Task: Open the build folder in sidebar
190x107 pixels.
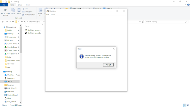Action: click(9, 57)
